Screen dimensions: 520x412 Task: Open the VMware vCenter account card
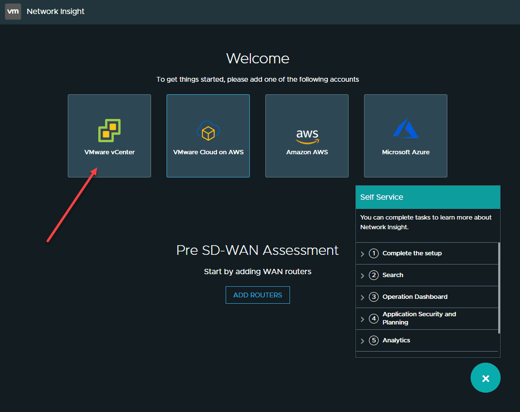pos(109,136)
